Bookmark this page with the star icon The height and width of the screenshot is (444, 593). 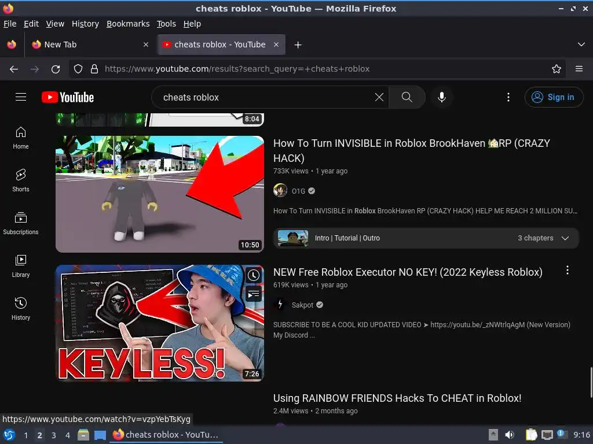point(556,69)
